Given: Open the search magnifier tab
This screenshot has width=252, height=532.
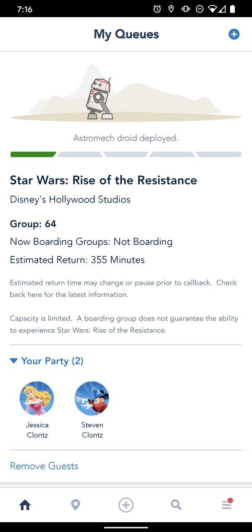Looking at the screenshot, I should pos(176,505).
